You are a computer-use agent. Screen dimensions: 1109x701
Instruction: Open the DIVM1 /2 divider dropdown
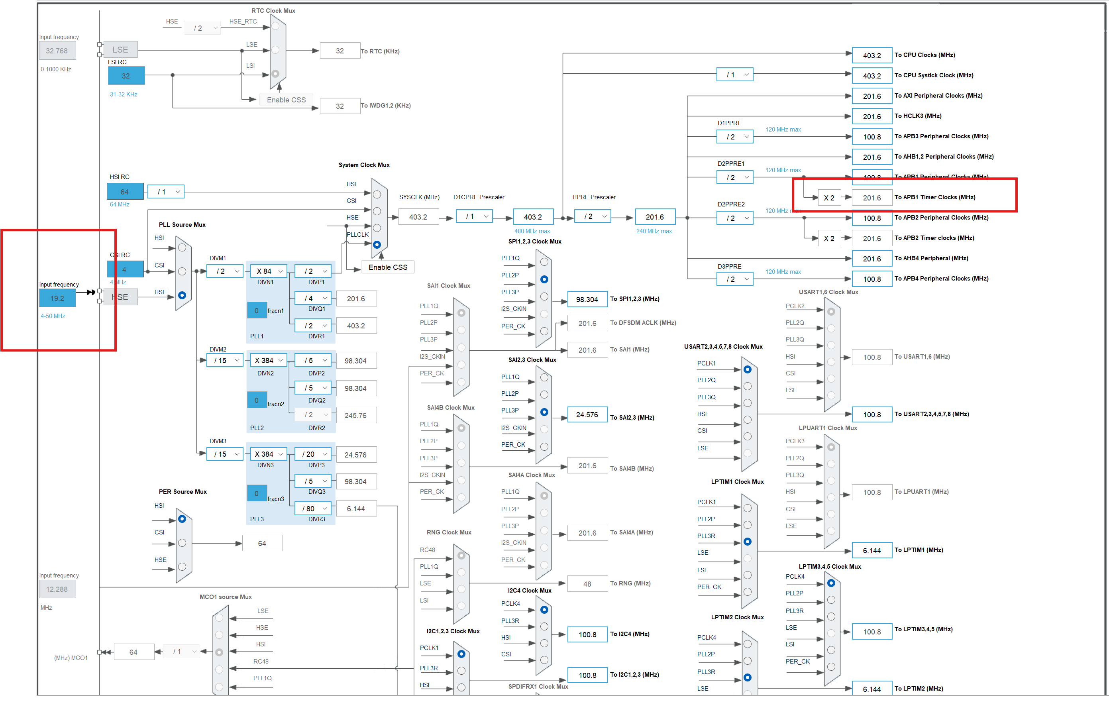[224, 271]
